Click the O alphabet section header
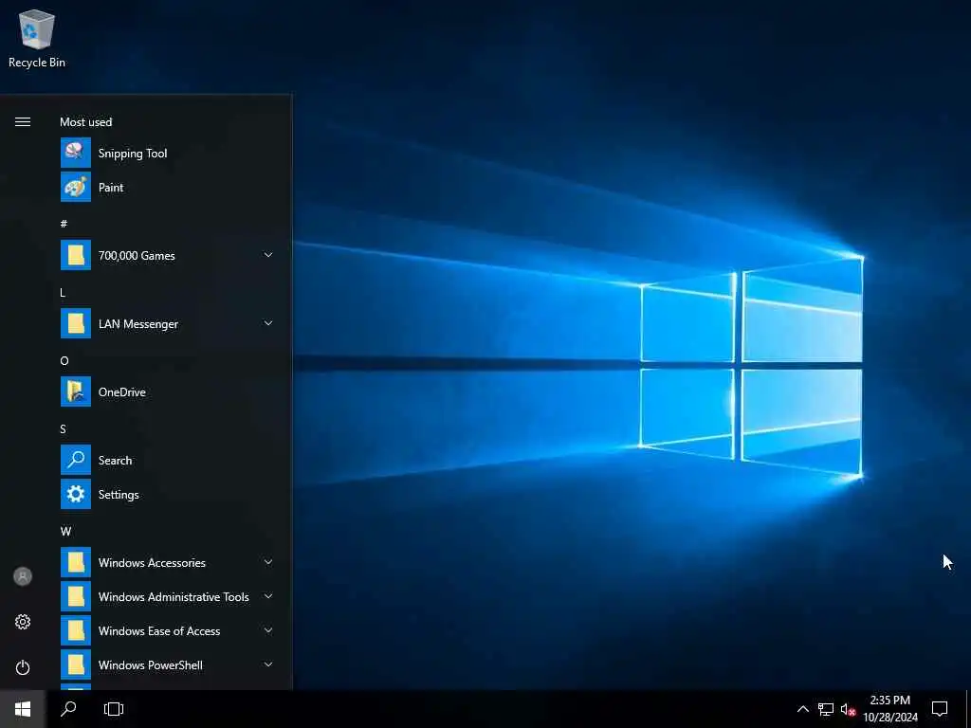The image size is (971, 728). pyautogui.click(x=64, y=360)
